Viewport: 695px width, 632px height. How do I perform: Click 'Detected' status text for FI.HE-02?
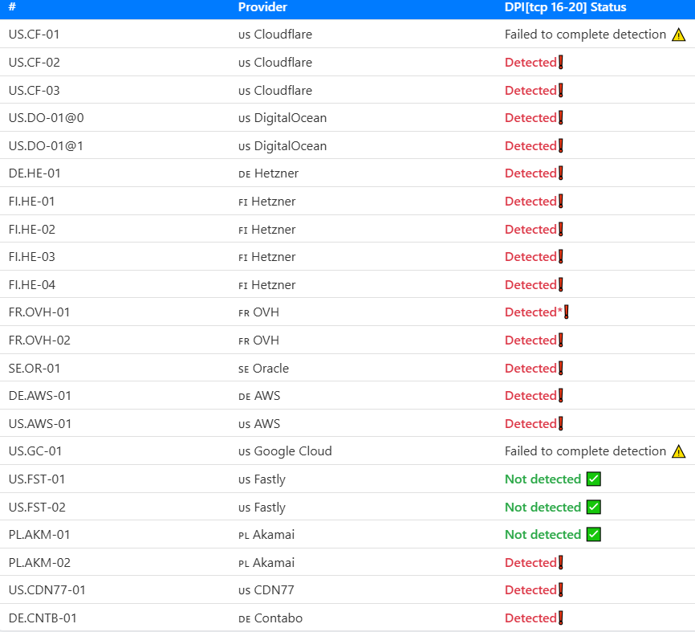click(530, 230)
